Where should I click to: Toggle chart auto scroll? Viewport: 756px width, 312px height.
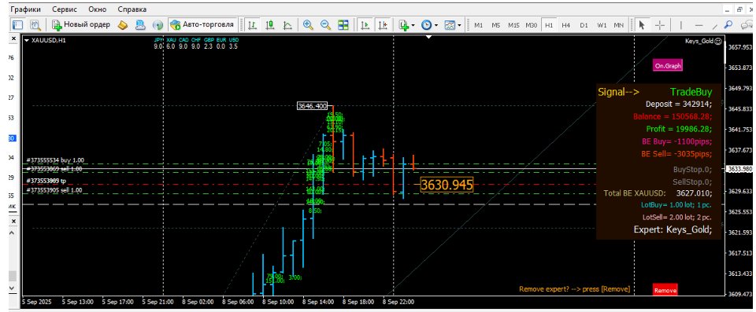coord(365,24)
